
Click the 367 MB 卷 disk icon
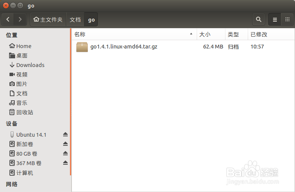point(12,163)
